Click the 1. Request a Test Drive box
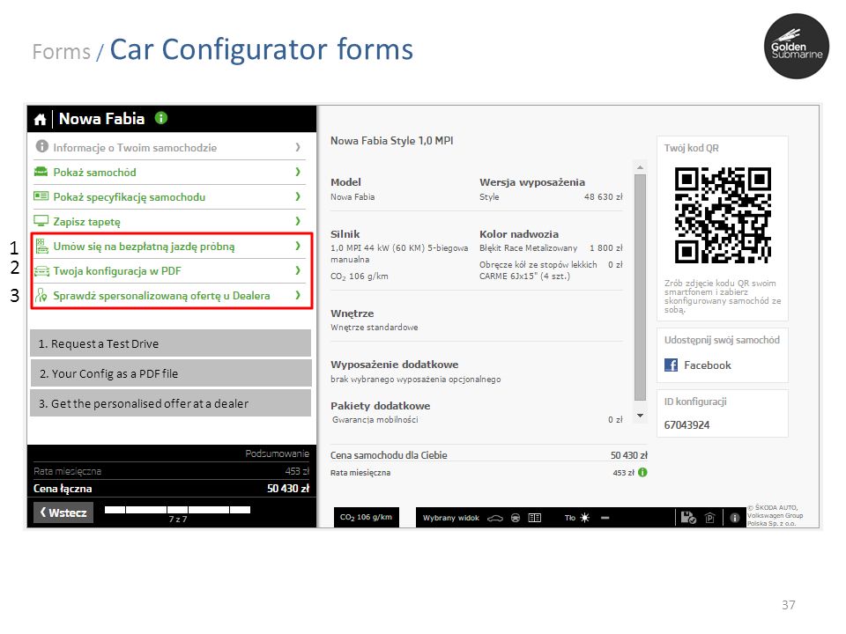 pyautogui.click(x=170, y=343)
